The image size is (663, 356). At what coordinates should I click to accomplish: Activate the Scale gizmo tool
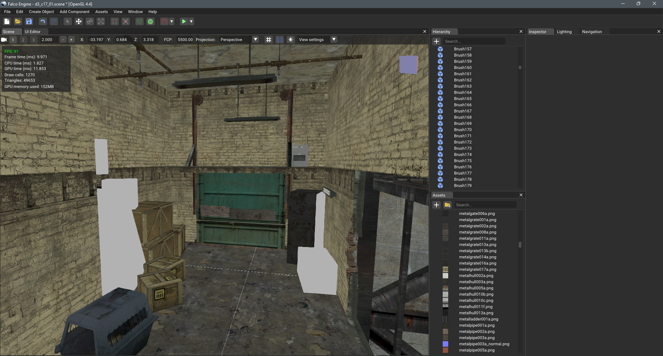101,21
